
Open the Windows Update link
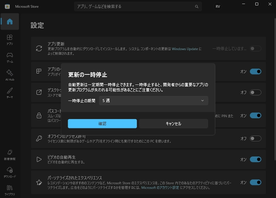(185, 49)
